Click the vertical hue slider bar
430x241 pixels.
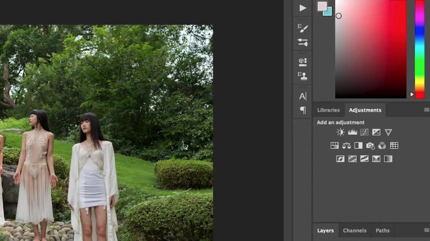420,49
